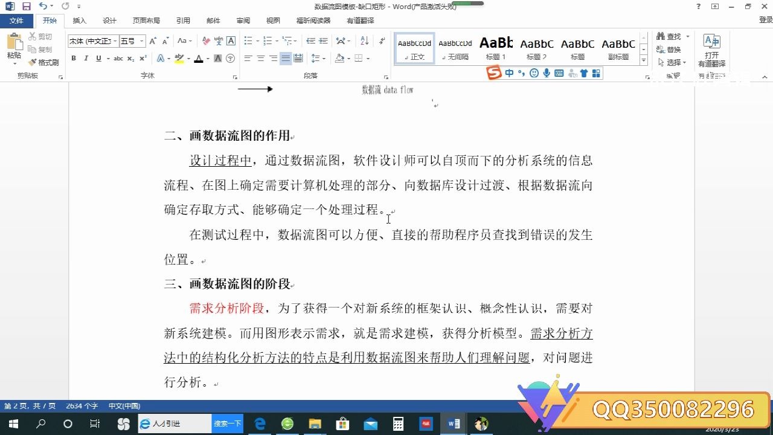Select the subscript formatting icon
The height and width of the screenshot is (435, 773).
[x=130, y=58]
